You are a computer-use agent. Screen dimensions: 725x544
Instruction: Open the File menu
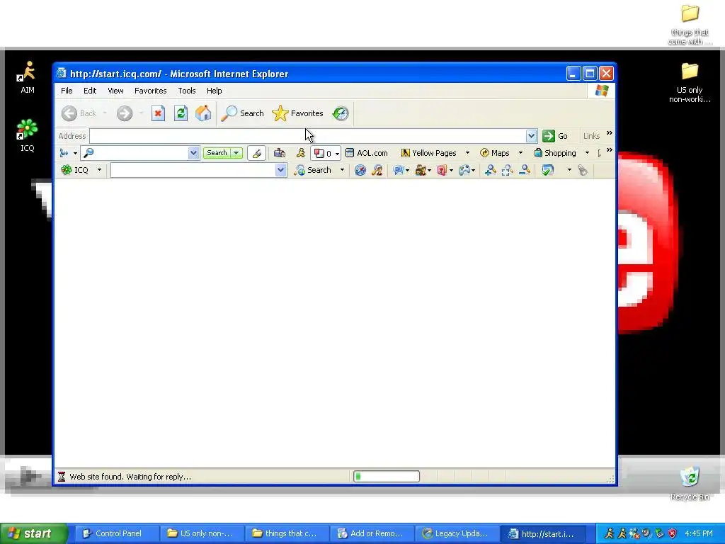(67, 91)
